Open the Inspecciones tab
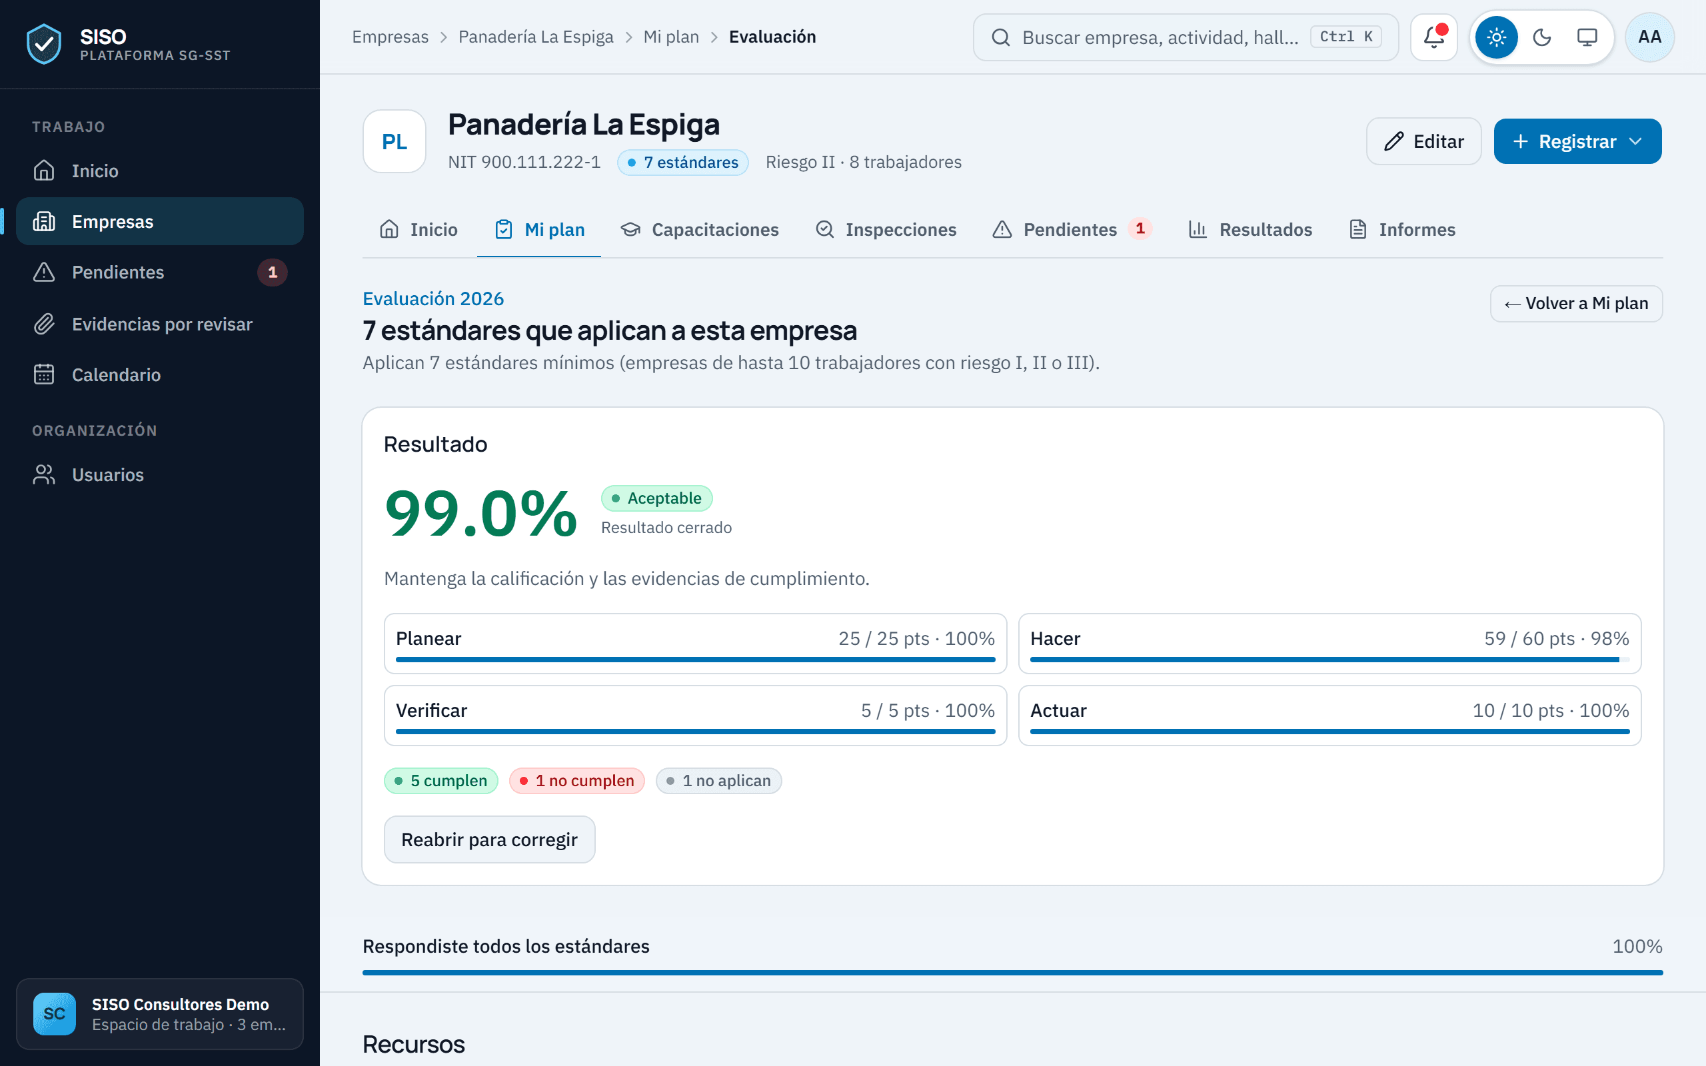The width and height of the screenshot is (1706, 1066). (x=886, y=229)
